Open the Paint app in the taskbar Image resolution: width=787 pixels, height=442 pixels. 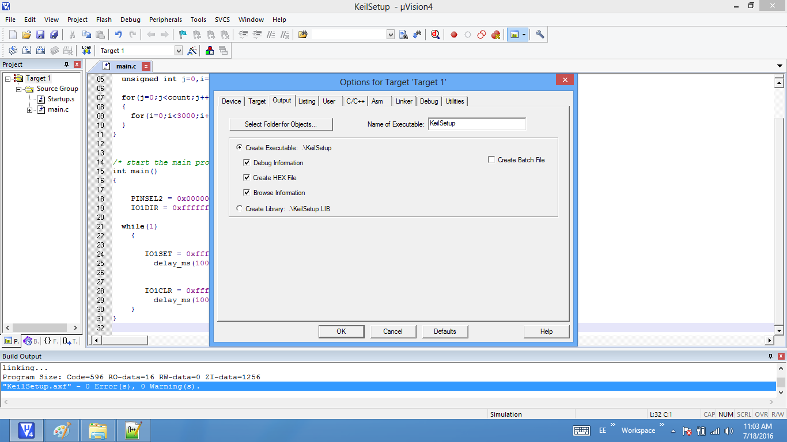(62, 430)
